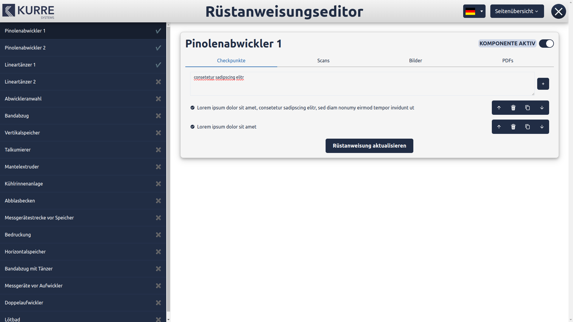Screen dimensions: 573x322
Task: Switch to the Scans tab
Action: [x=323, y=61]
